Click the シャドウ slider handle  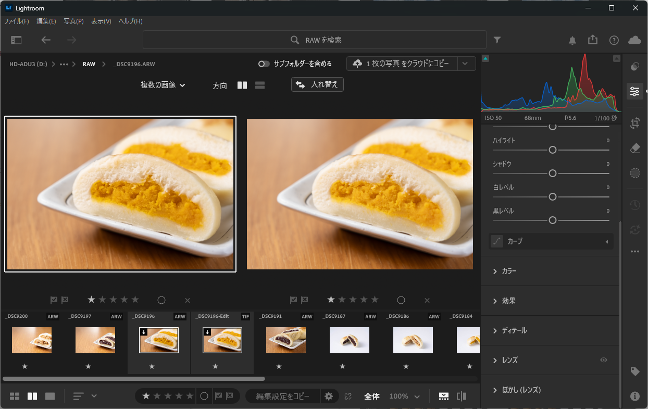(x=553, y=173)
